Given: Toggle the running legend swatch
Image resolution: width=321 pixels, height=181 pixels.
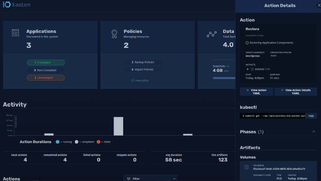Looking at the screenshot, I should pyautogui.click(x=57, y=142).
